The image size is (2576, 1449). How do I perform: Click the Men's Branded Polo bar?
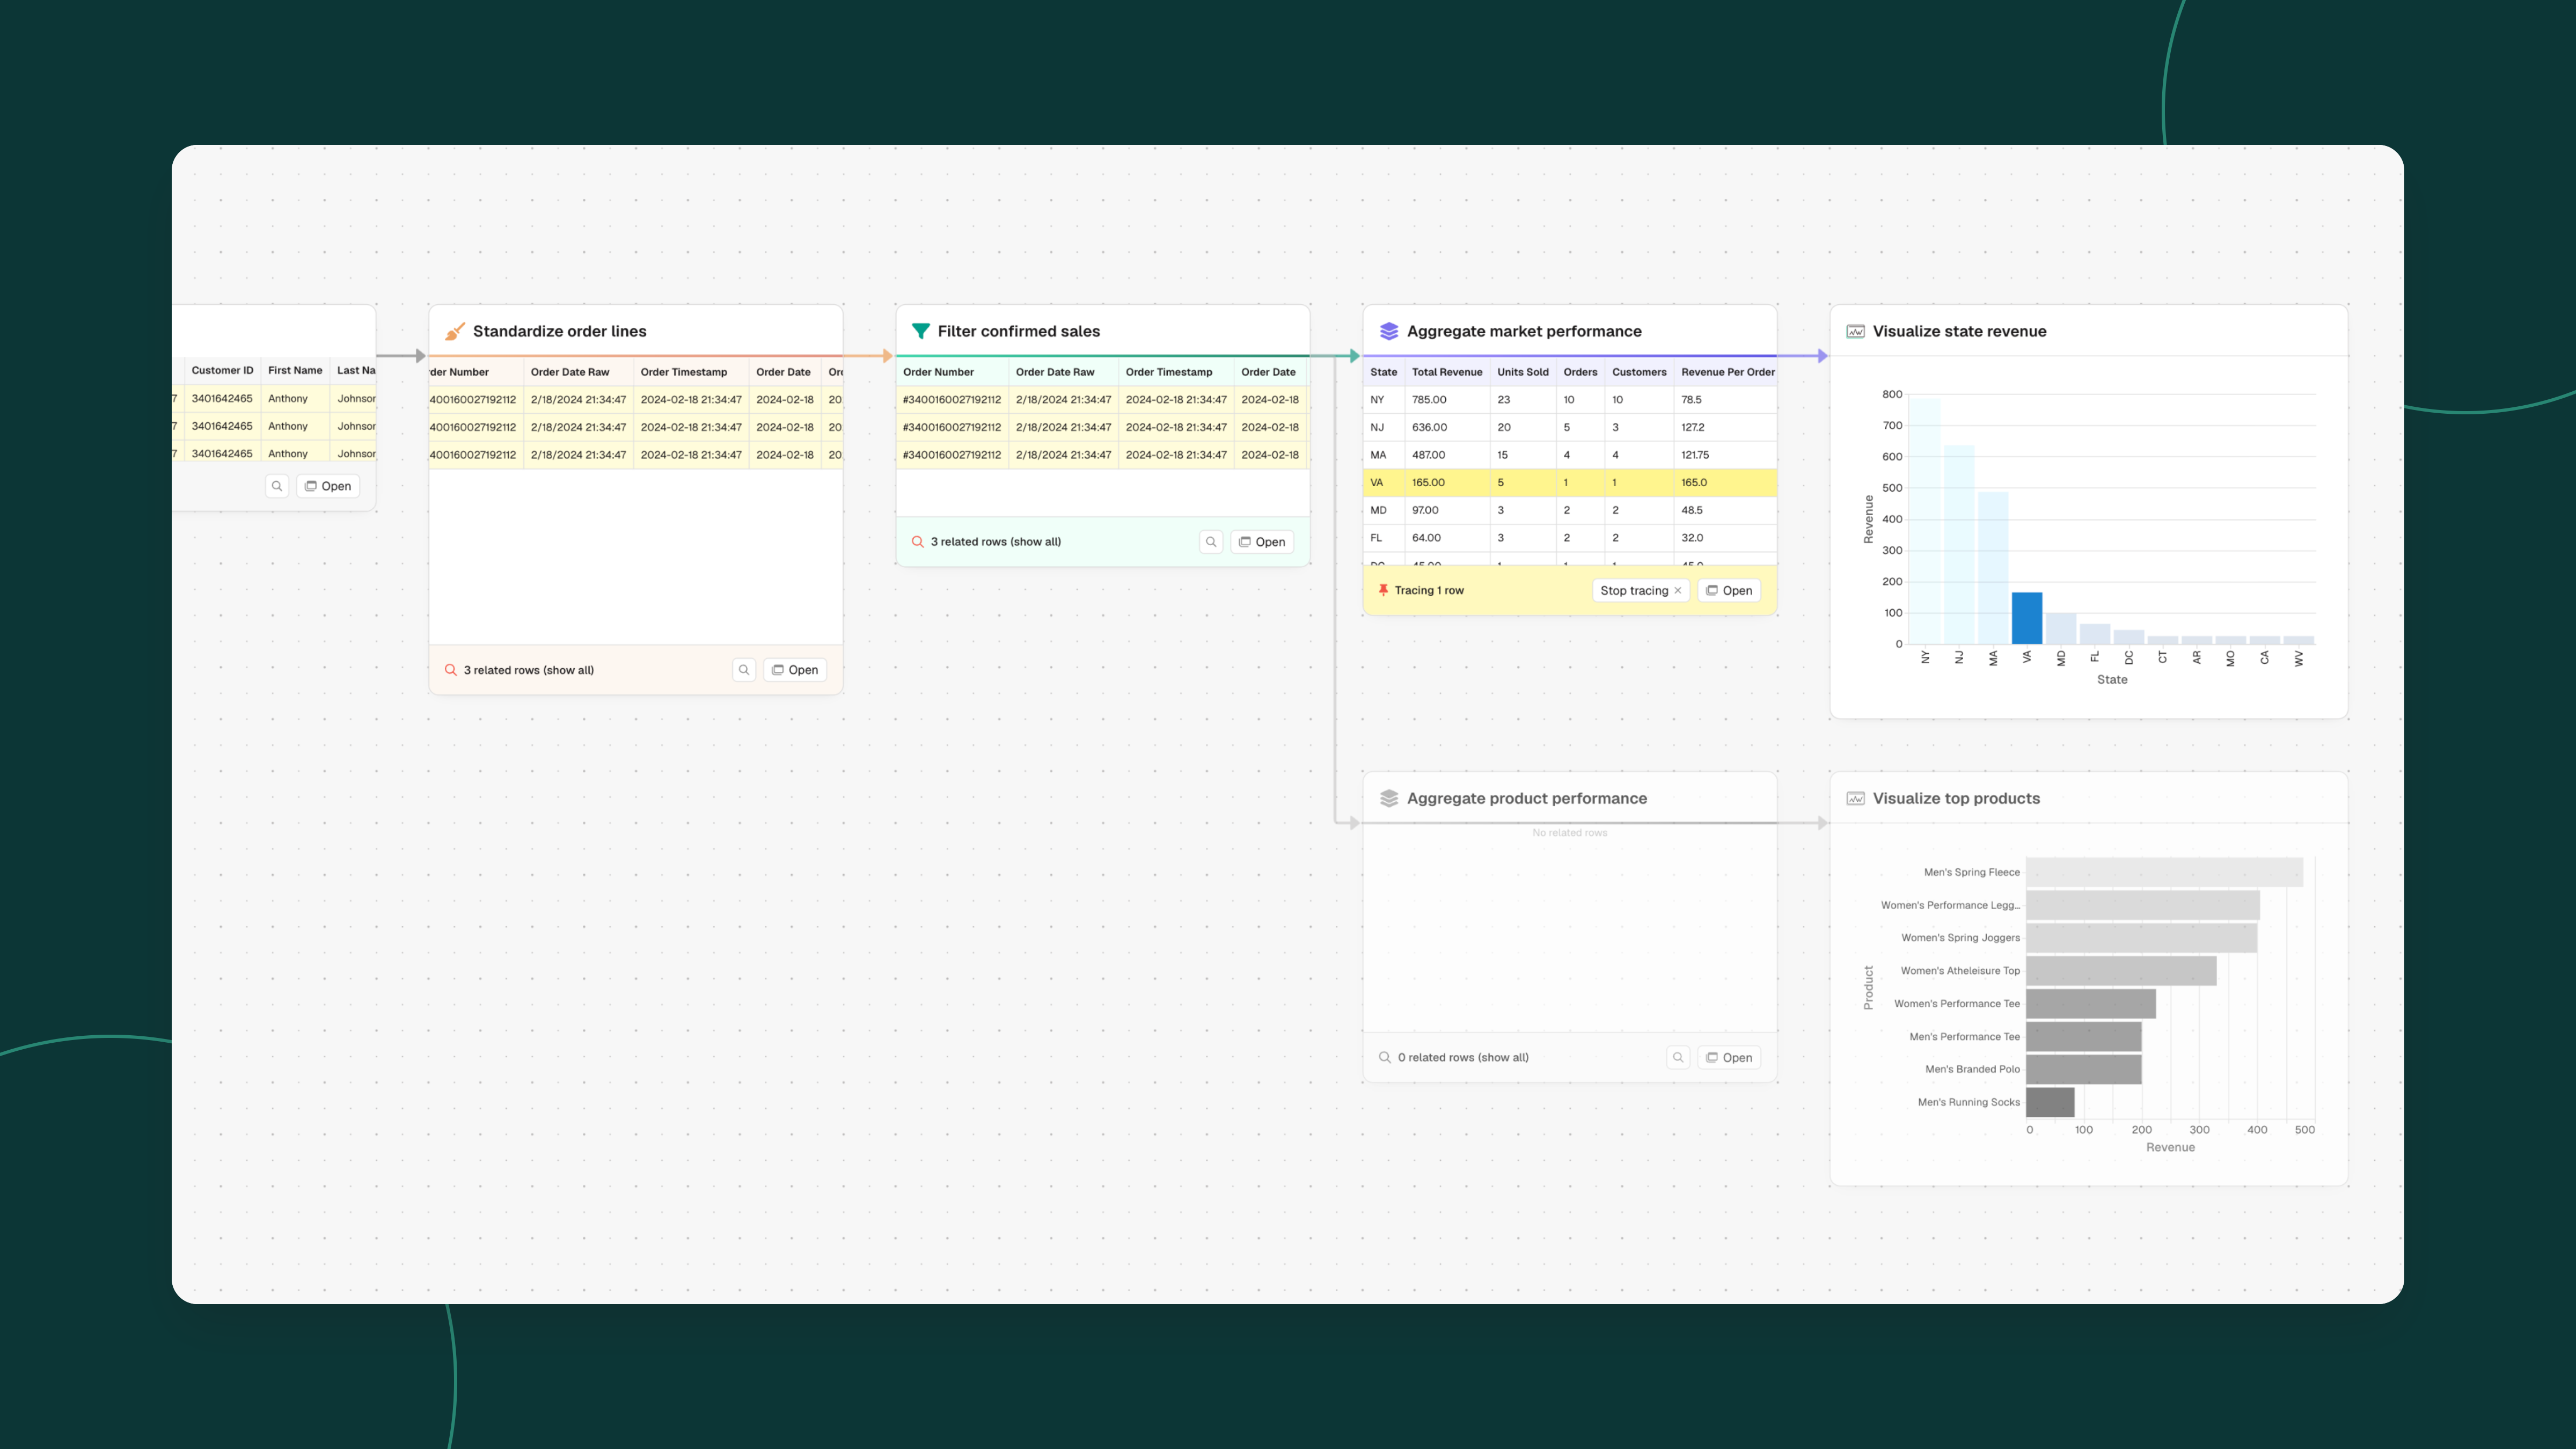pyautogui.click(x=2084, y=1069)
